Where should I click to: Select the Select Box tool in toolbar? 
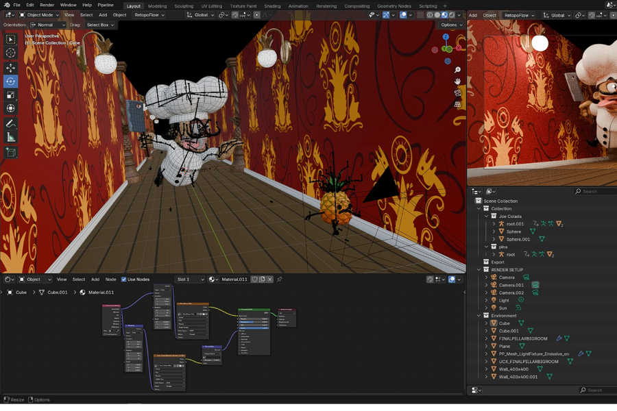coord(10,39)
